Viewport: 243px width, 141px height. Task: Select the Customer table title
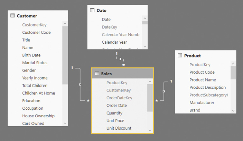27,16
